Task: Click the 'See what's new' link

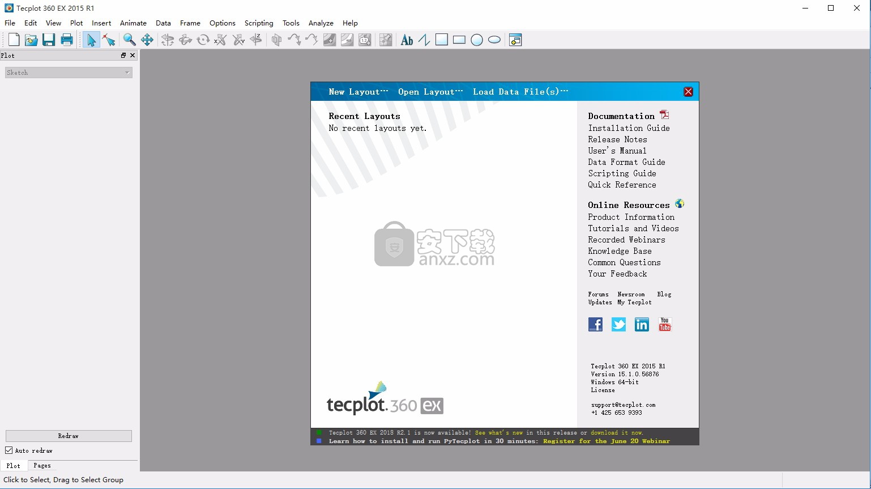Action: [499, 433]
